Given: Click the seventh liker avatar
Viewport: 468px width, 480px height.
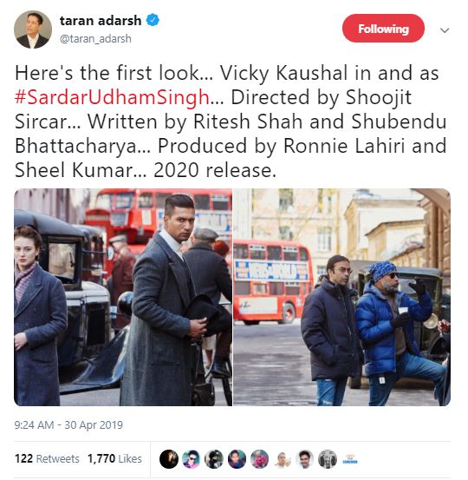Looking at the screenshot, I should point(305,459).
